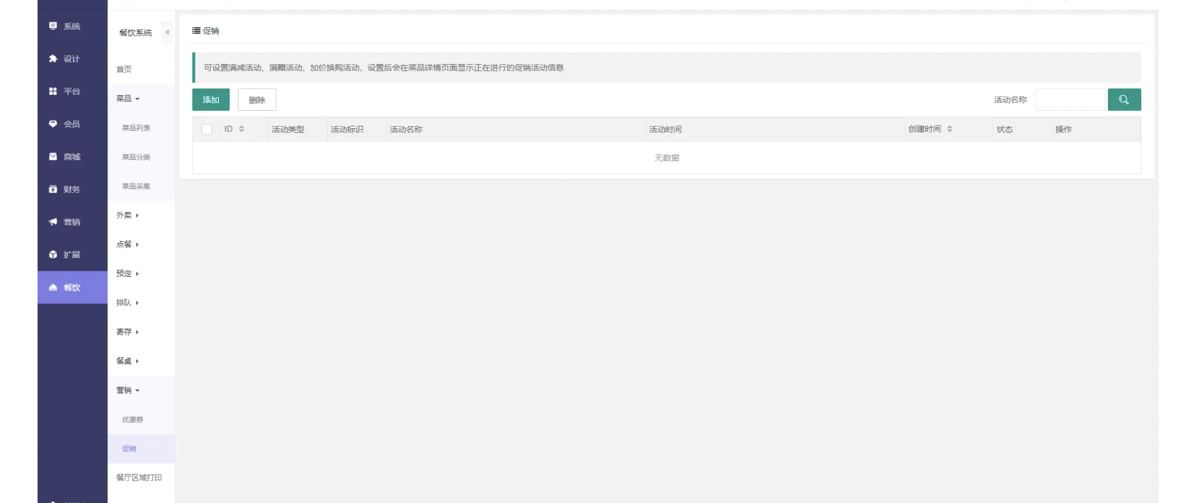Expand the 餐桌 submenu group
Image resolution: width=1177 pixels, height=503 pixels.
pyautogui.click(x=128, y=361)
